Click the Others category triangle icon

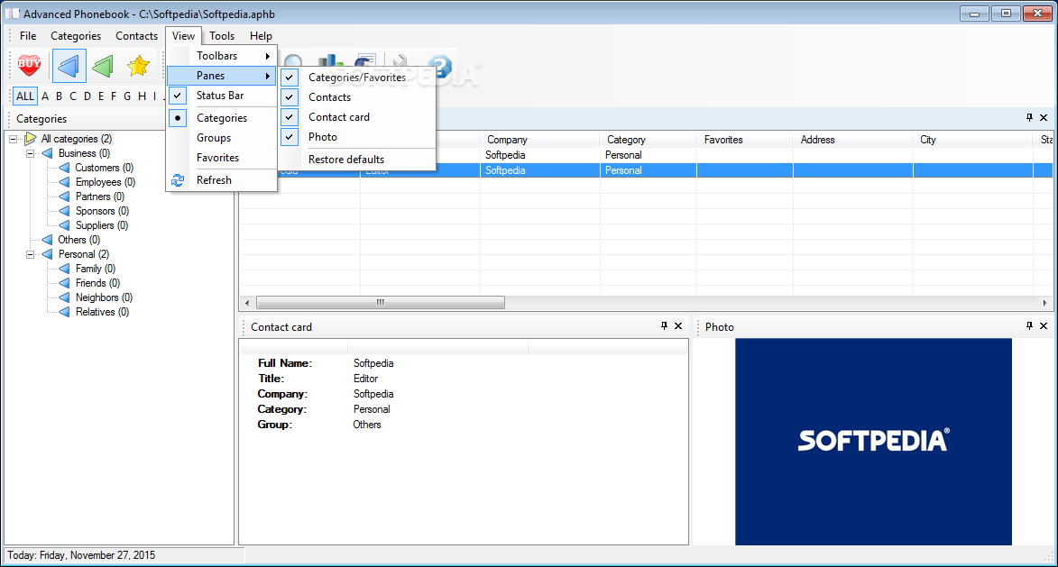[x=47, y=240]
